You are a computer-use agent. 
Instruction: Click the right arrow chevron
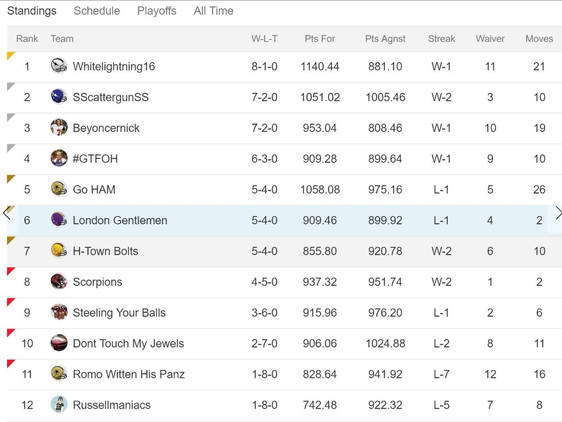click(x=558, y=213)
